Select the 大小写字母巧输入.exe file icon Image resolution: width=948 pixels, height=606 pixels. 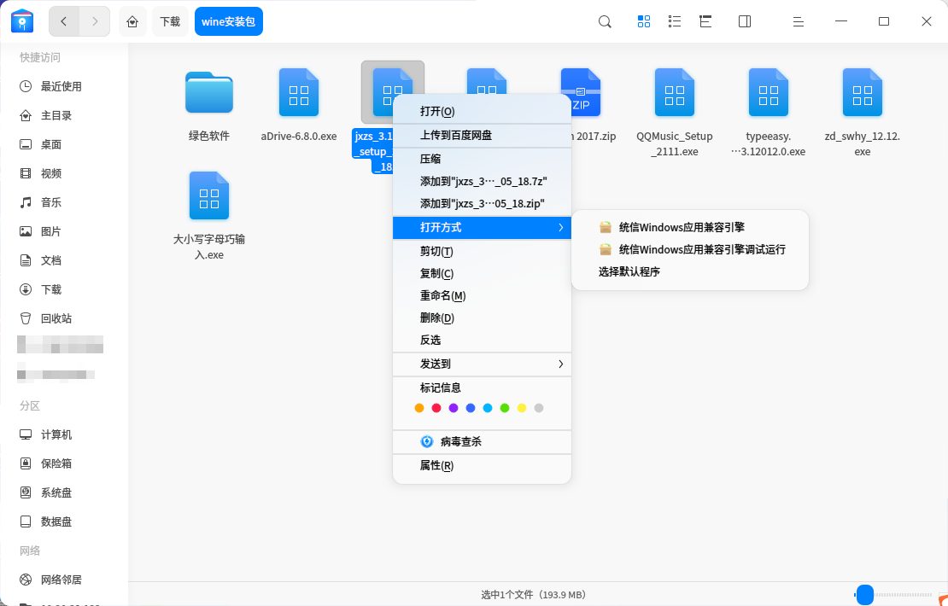point(209,195)
